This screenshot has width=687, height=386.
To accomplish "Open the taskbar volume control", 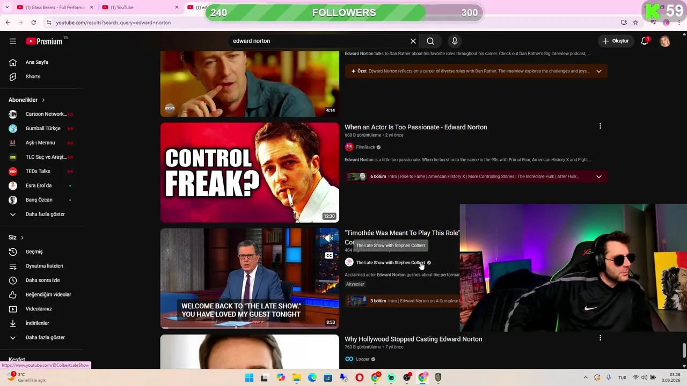I will 645,378.
